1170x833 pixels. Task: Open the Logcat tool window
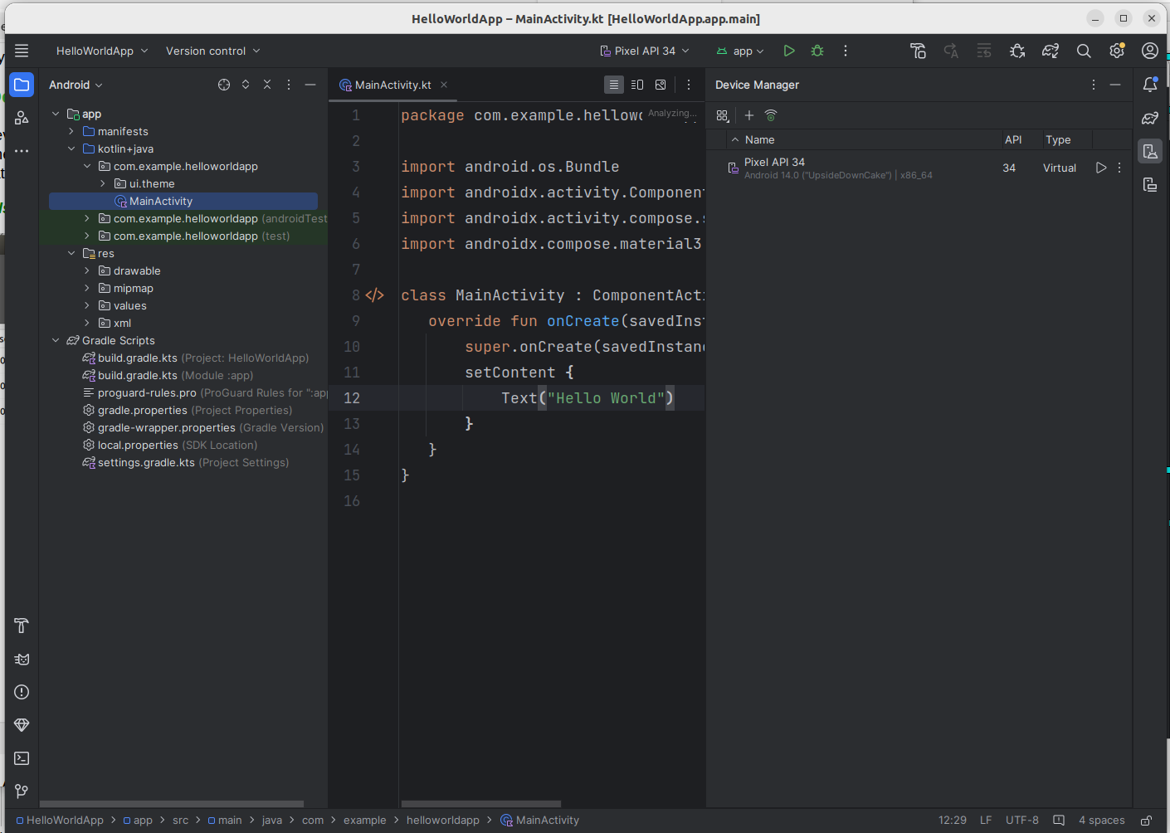(22, 659)
